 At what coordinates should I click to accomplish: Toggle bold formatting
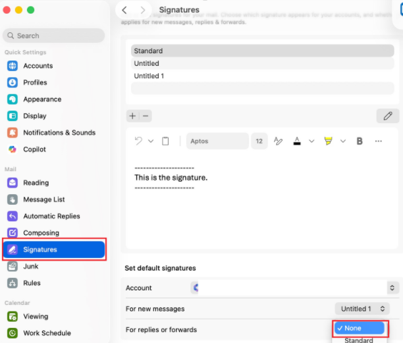(360, 141)
